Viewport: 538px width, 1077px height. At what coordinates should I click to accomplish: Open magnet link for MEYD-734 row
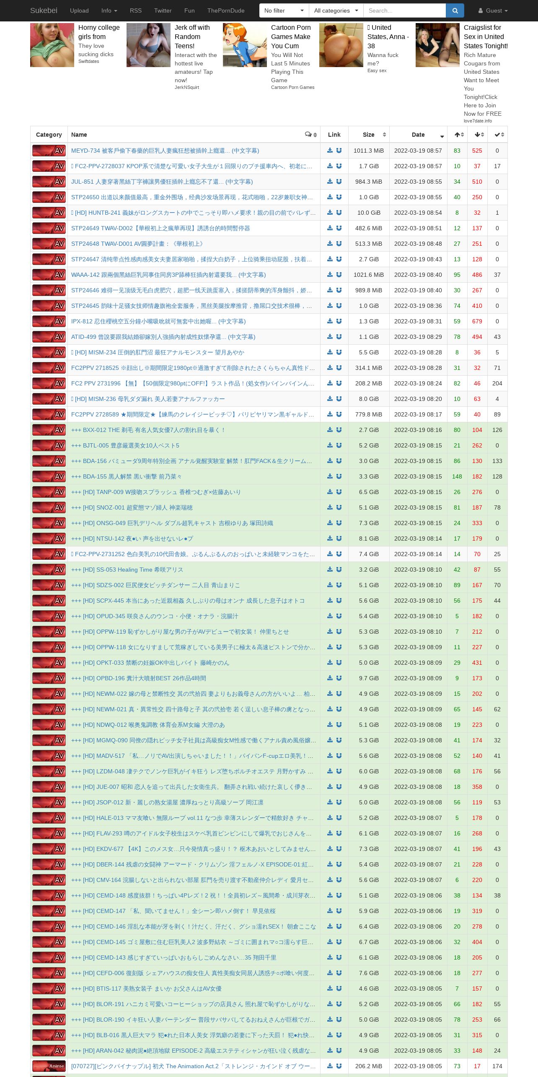pyautogui.click(x=339, y=151)
